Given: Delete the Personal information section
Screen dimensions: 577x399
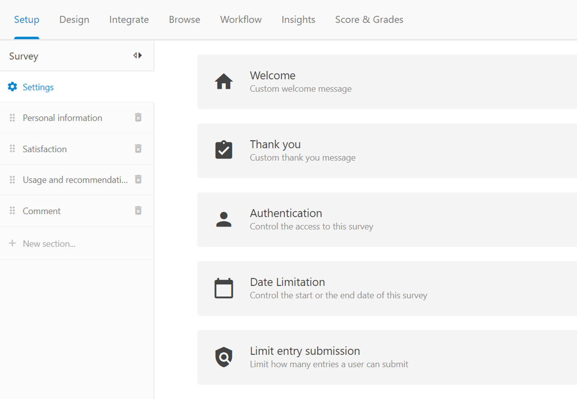Looking at the screenshot, I should [x=138, y=117].
